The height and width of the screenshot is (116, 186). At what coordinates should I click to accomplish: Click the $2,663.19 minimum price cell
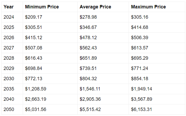(x=50, y=99)
